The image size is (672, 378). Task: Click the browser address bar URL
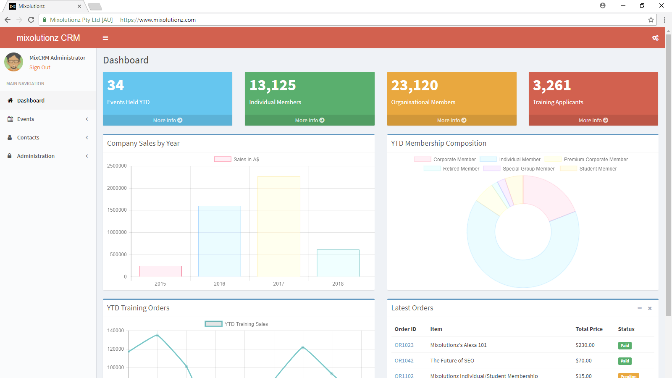click(158, 20)
